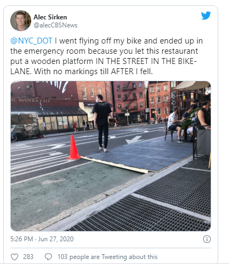Click the Riviera Cafe sign in the photo
Screen dimensions: 229x266
point(31,100)
